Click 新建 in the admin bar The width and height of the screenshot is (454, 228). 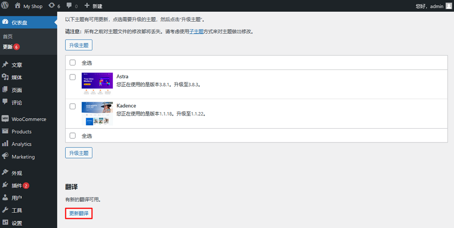[97, 6]
